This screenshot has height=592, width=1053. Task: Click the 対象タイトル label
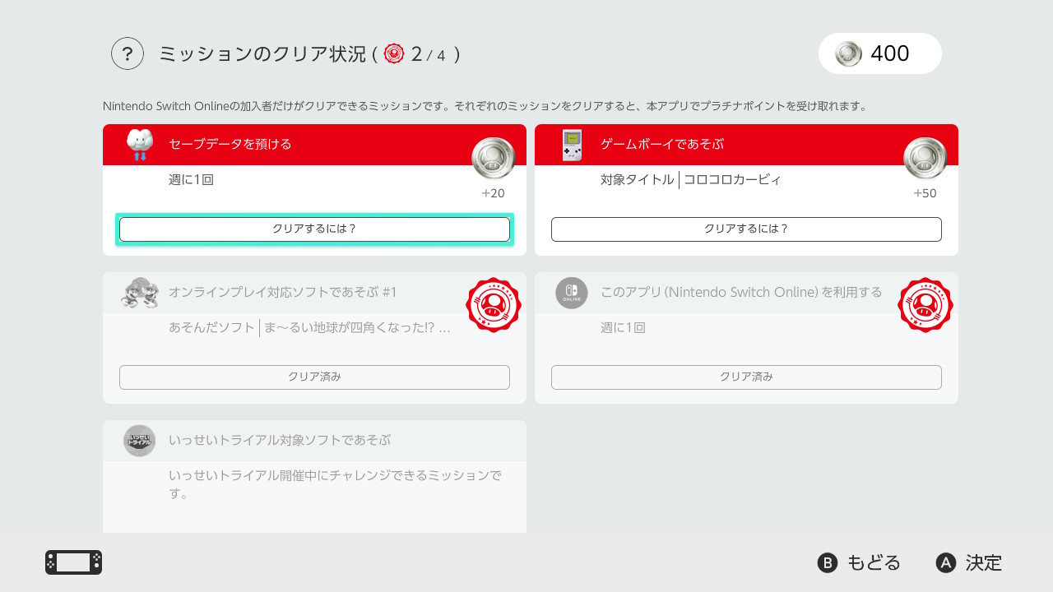(x=638, y=179)
